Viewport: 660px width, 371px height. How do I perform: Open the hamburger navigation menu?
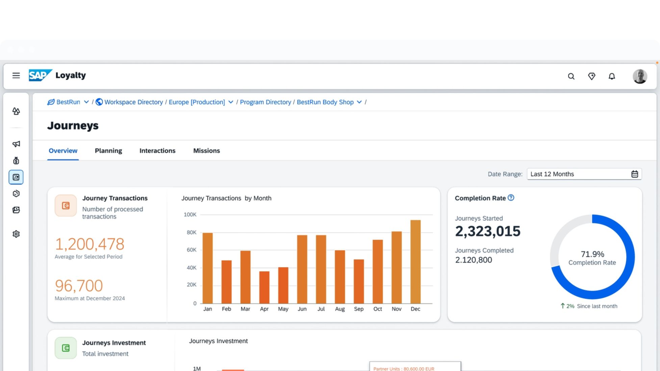click(x=16, y=76)
